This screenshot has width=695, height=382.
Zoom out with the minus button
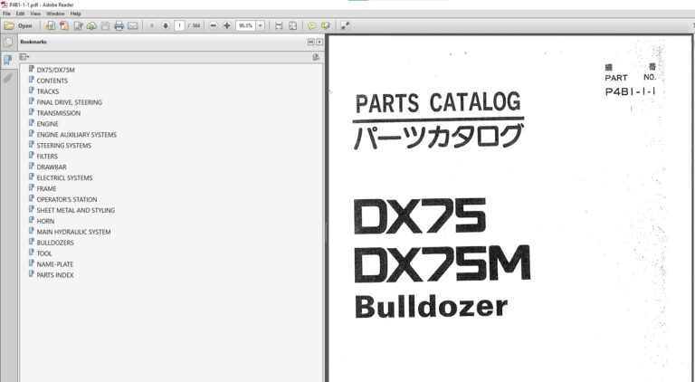[x=214, y=25]
